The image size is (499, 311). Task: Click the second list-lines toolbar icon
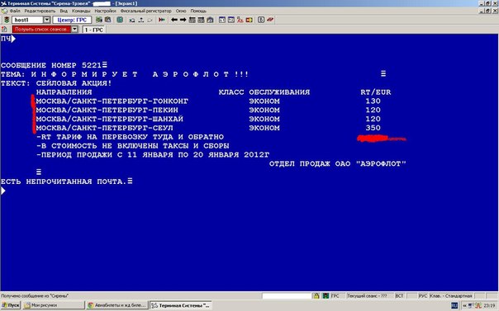201,20
